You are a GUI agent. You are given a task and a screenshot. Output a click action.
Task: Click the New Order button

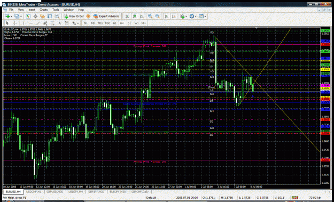(74, 16)
